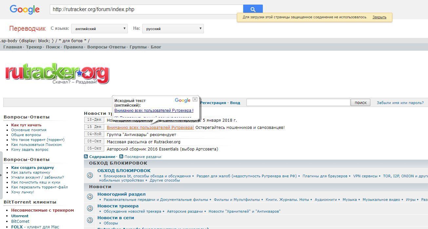Open Массовая рассылка от Rutracker.org news
This screenshot has height=229, width=428.
tap(144, 142)
